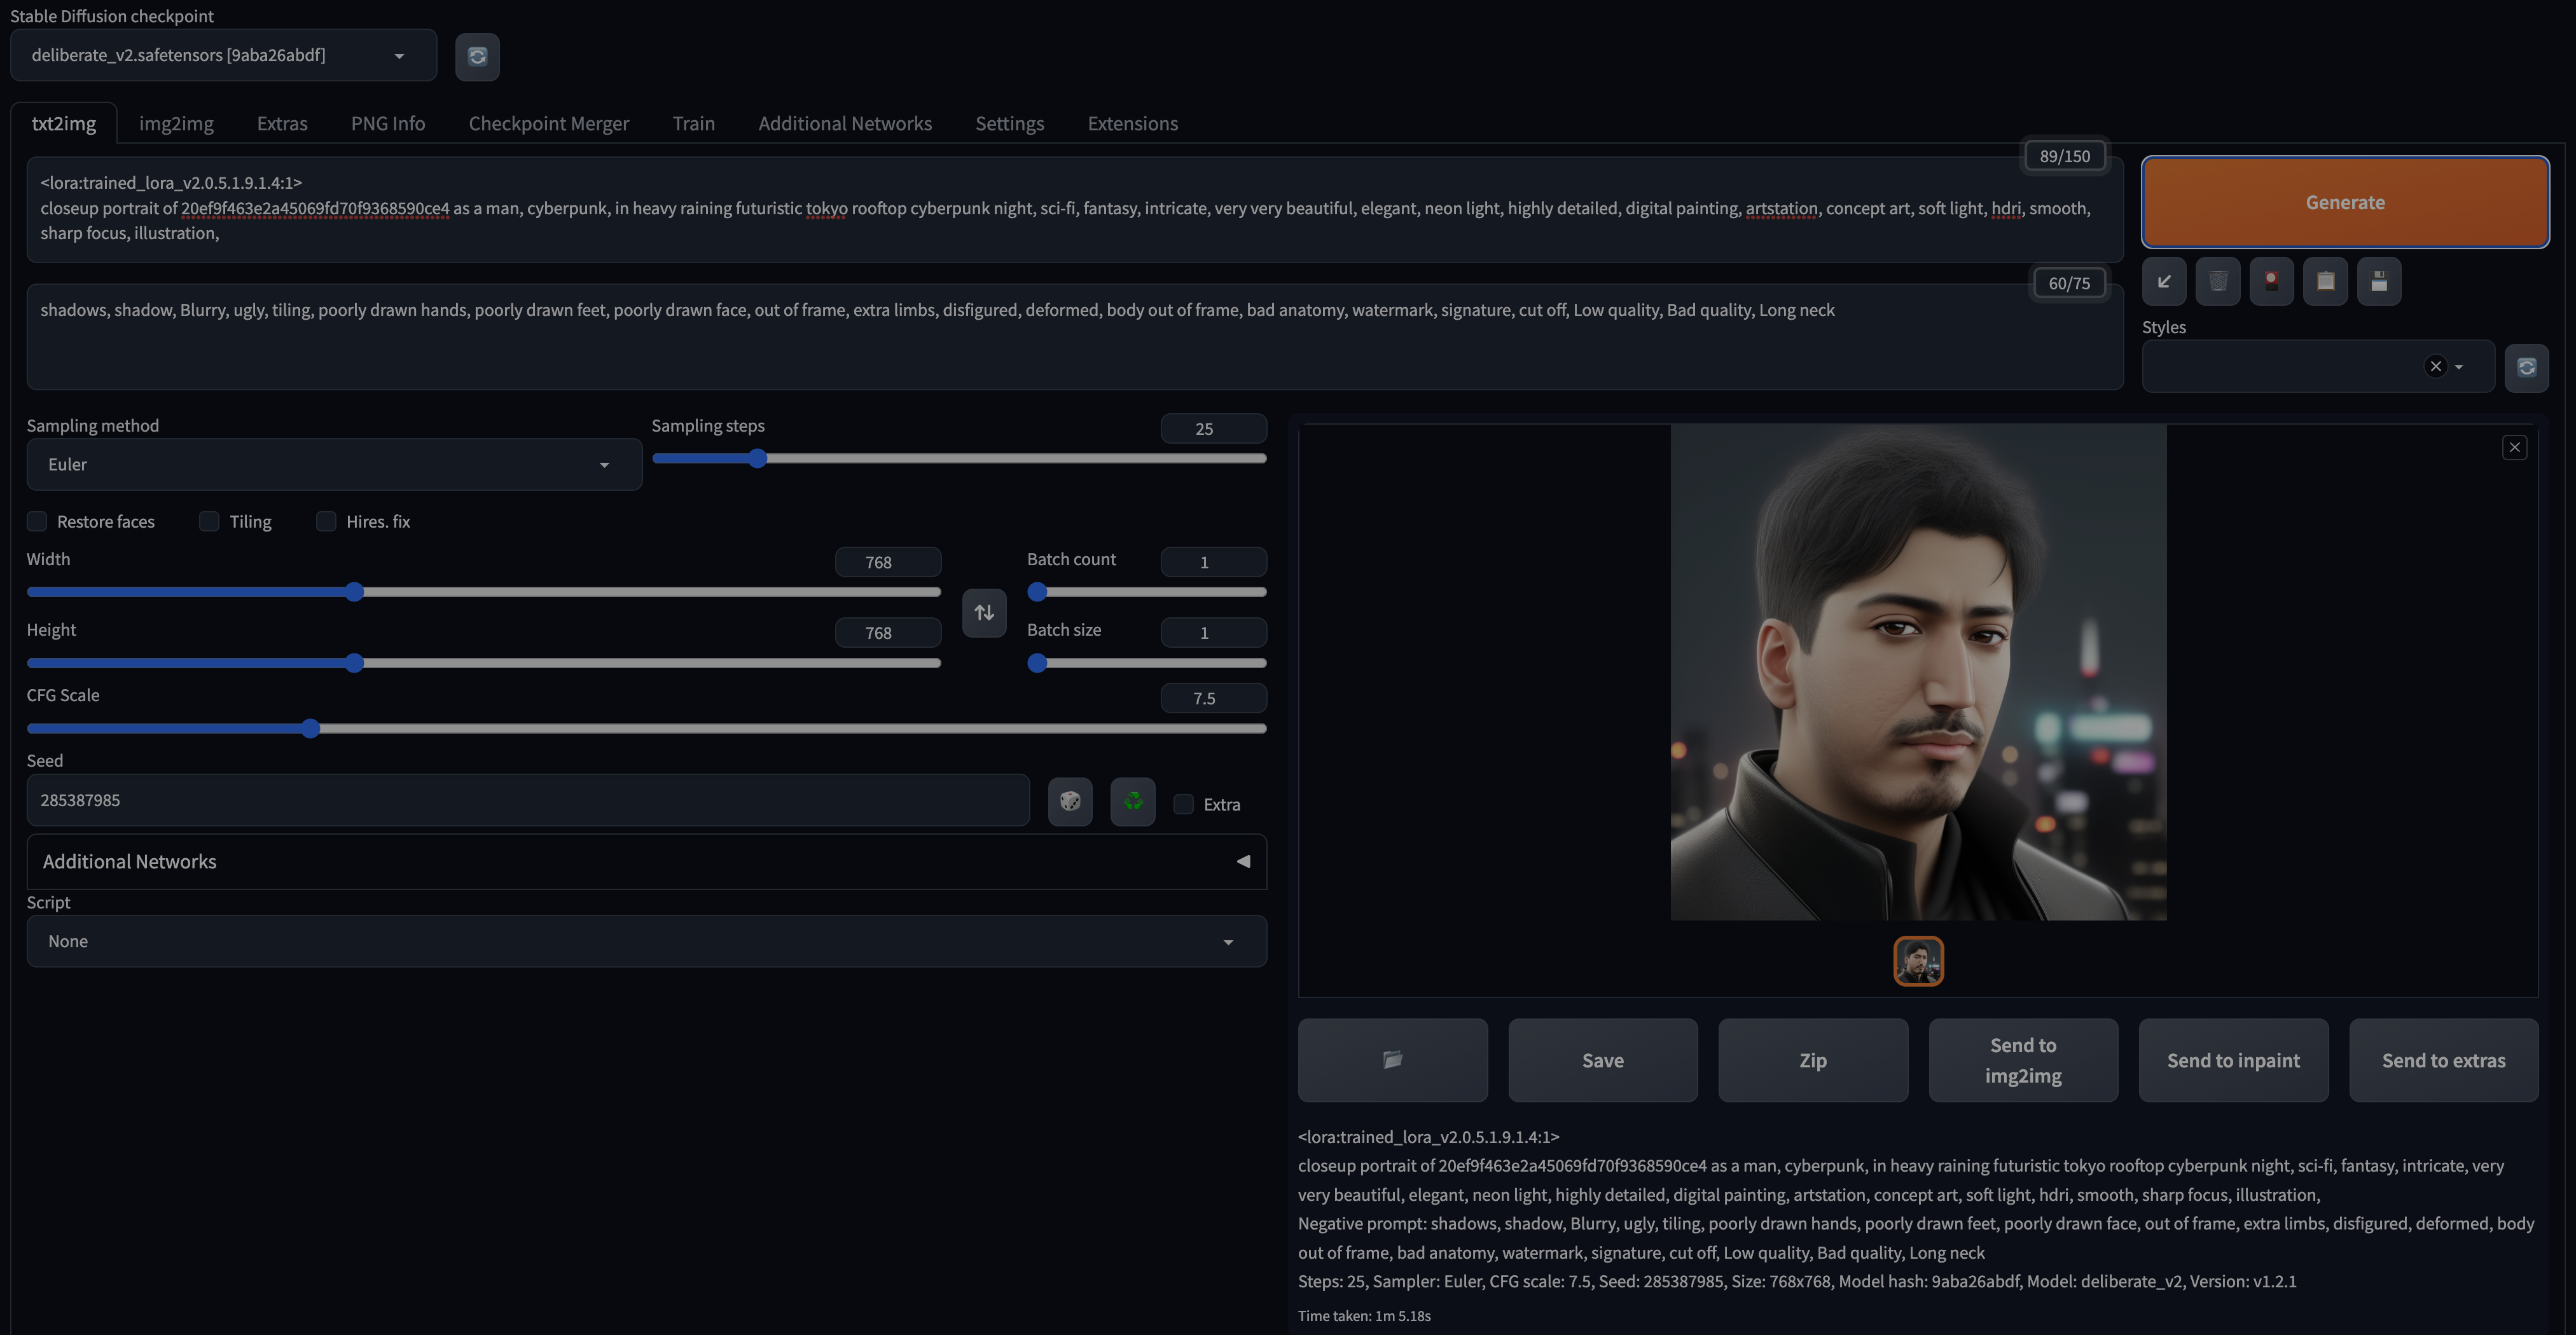
Task: Click the dice randomize seed icon
Action: coord(1070,802)
